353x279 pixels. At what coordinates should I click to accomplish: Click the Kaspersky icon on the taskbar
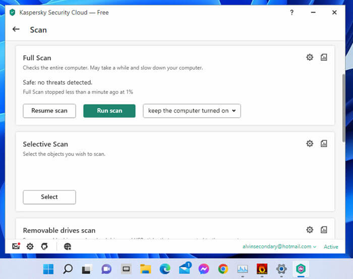pyautogui.click(x=301, y=269)
